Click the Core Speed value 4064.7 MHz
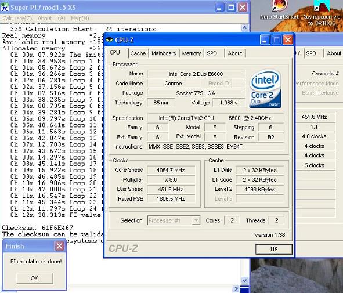Image resolution: width=343 pixels, height=293 pixels. click(x=171, y=171)
